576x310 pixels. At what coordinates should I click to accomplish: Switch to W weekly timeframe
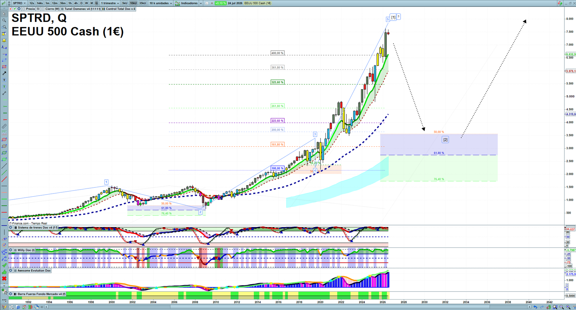coord(86,3)
